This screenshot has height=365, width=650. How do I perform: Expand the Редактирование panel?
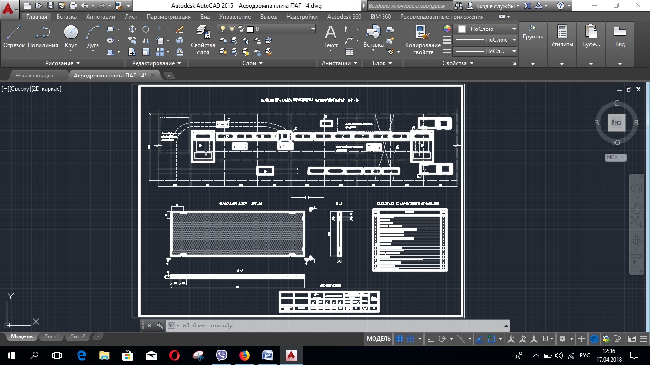157,63
